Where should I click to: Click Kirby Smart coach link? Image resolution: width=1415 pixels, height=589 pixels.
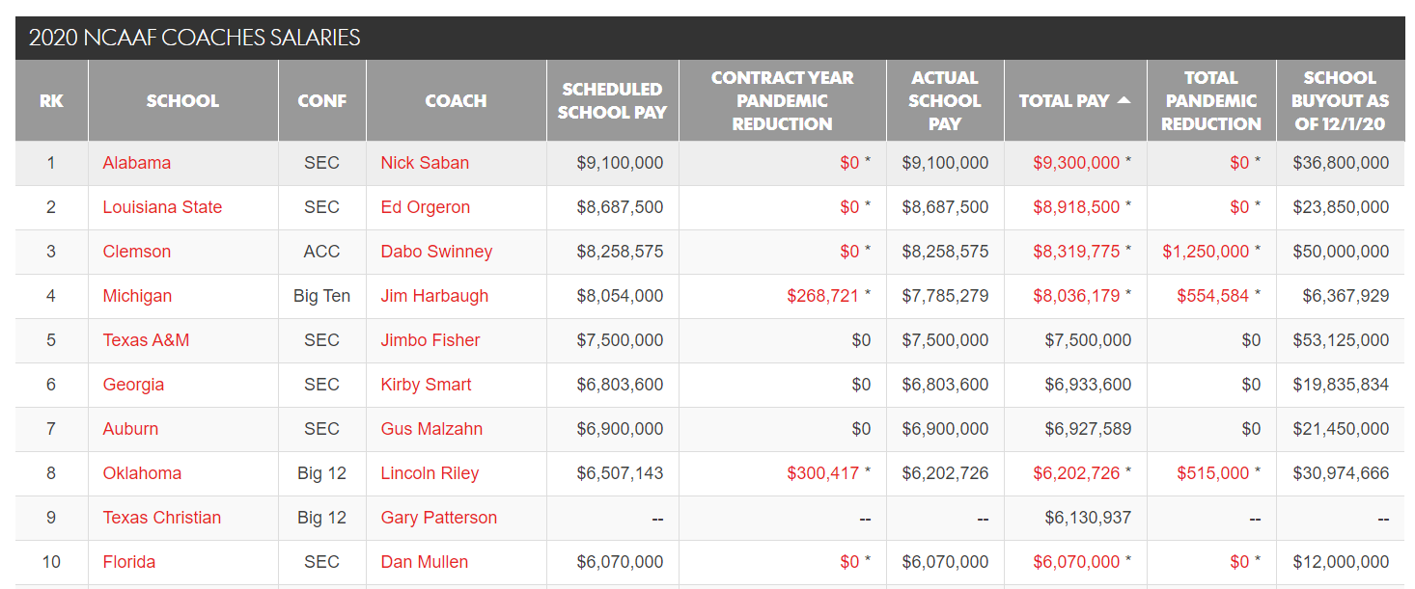coord(426,385)
